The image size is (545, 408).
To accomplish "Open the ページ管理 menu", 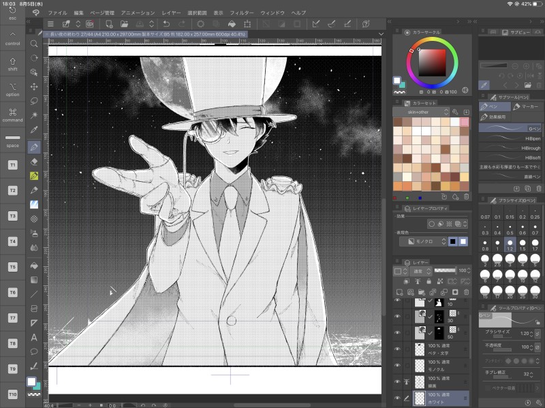I will click(102, 13).
